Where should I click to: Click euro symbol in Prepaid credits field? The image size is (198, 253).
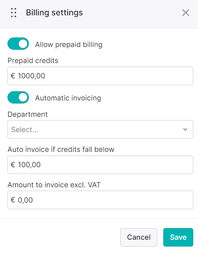click(x=13, y=76)
